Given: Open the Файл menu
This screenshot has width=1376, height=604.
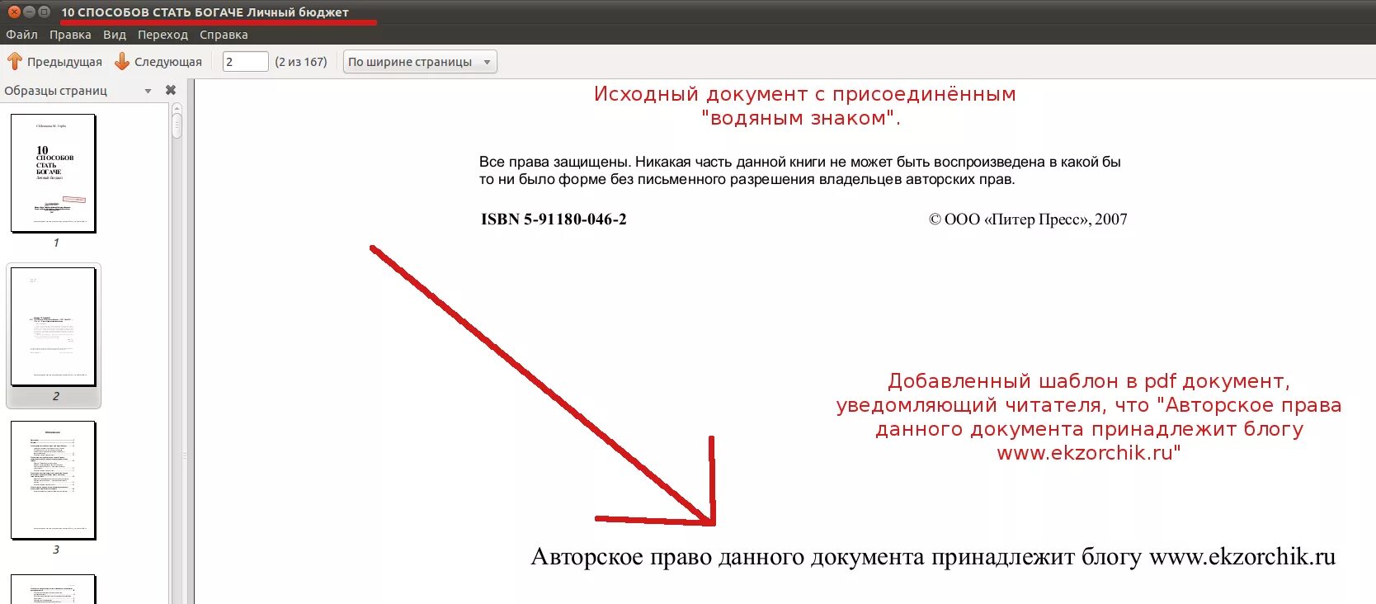Looking at the screenshot, I should [x=21, y=35].
